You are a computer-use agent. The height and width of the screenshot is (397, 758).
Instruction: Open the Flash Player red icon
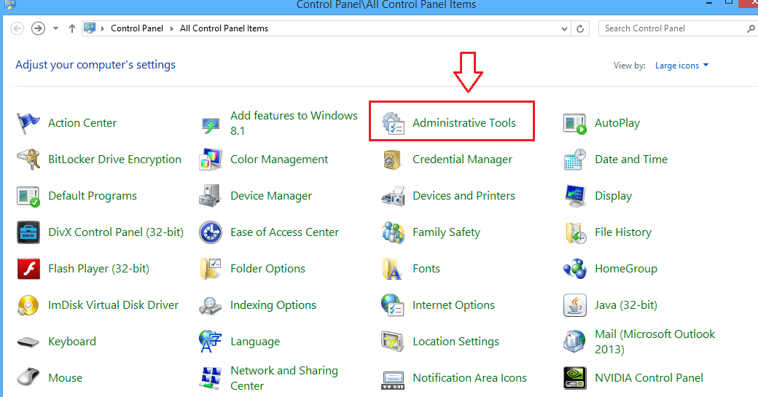point(28,269)
